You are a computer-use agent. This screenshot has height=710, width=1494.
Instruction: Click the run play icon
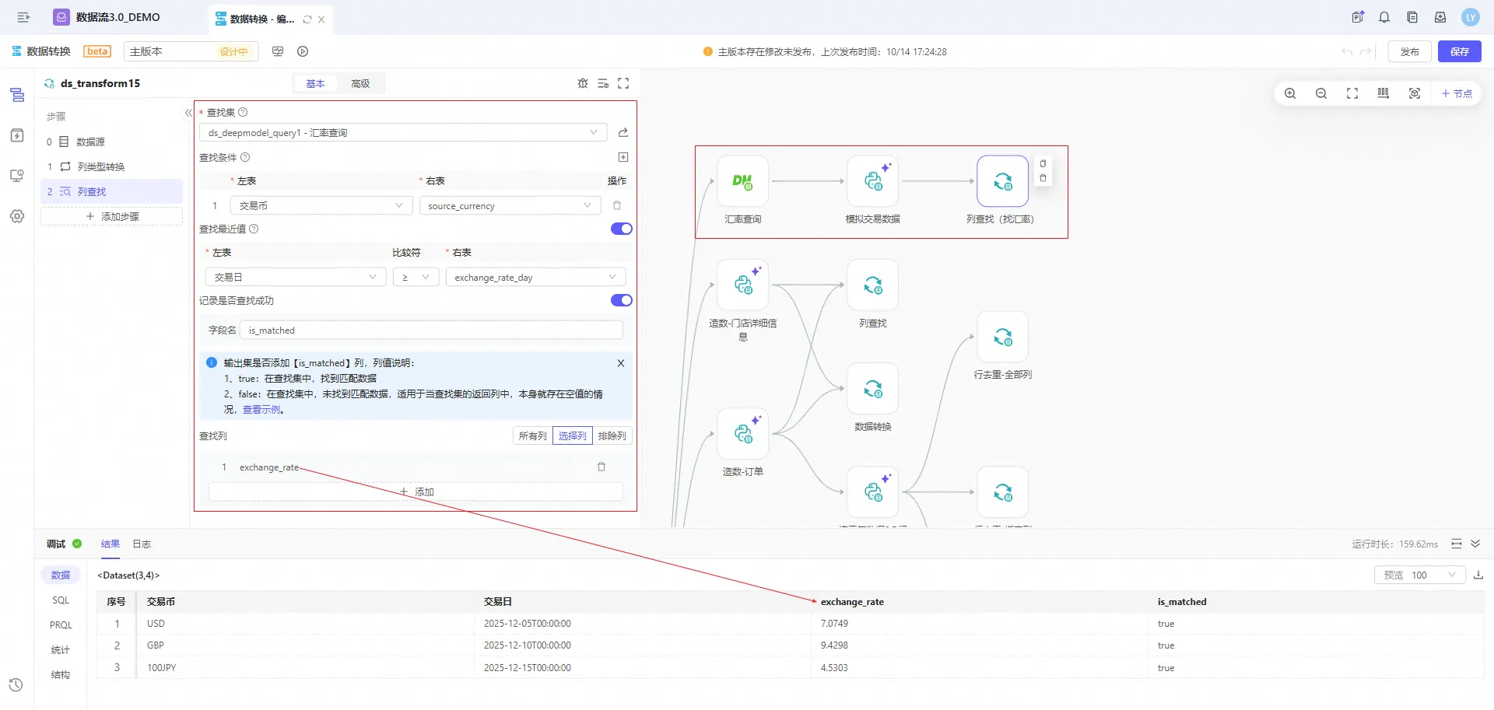[x=303, y=51]
